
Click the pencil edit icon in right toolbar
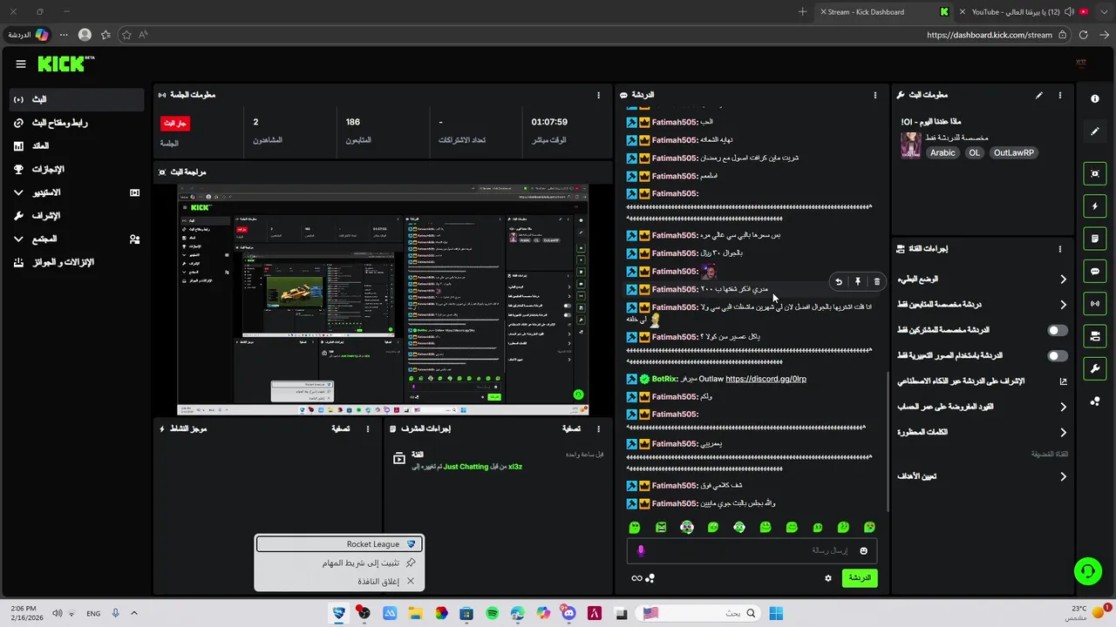tap(1095, 131)
